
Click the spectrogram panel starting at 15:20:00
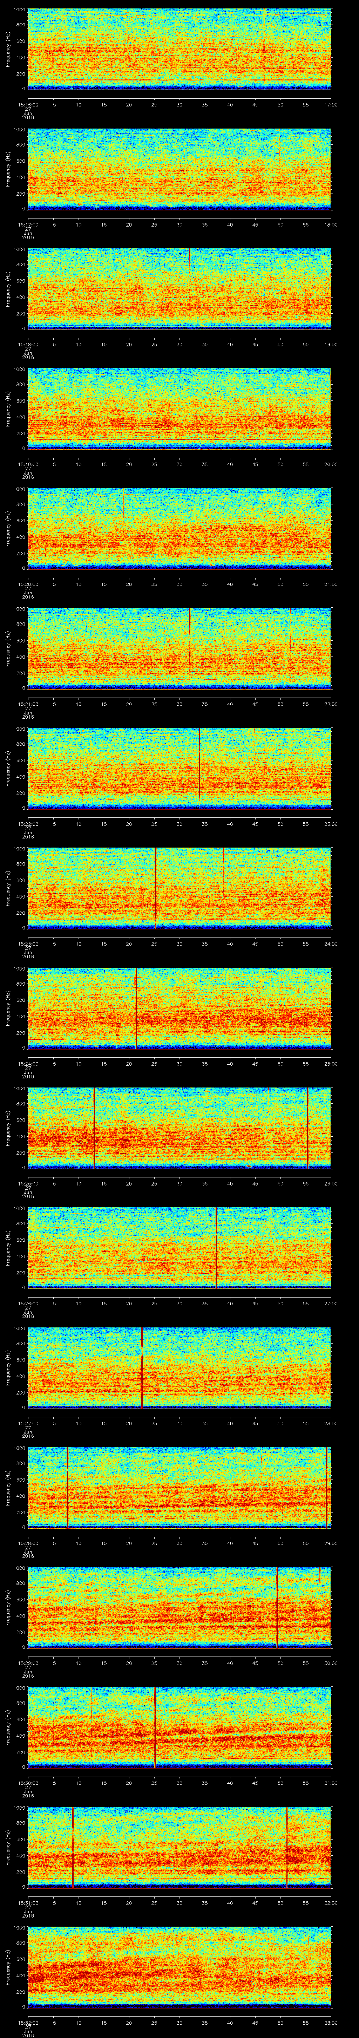tap(179, 529)
